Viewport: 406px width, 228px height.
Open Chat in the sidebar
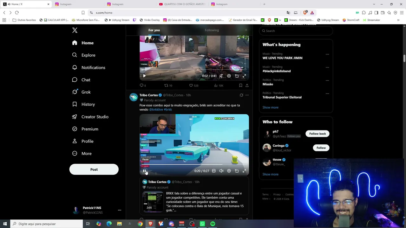[x=81, y=80]
